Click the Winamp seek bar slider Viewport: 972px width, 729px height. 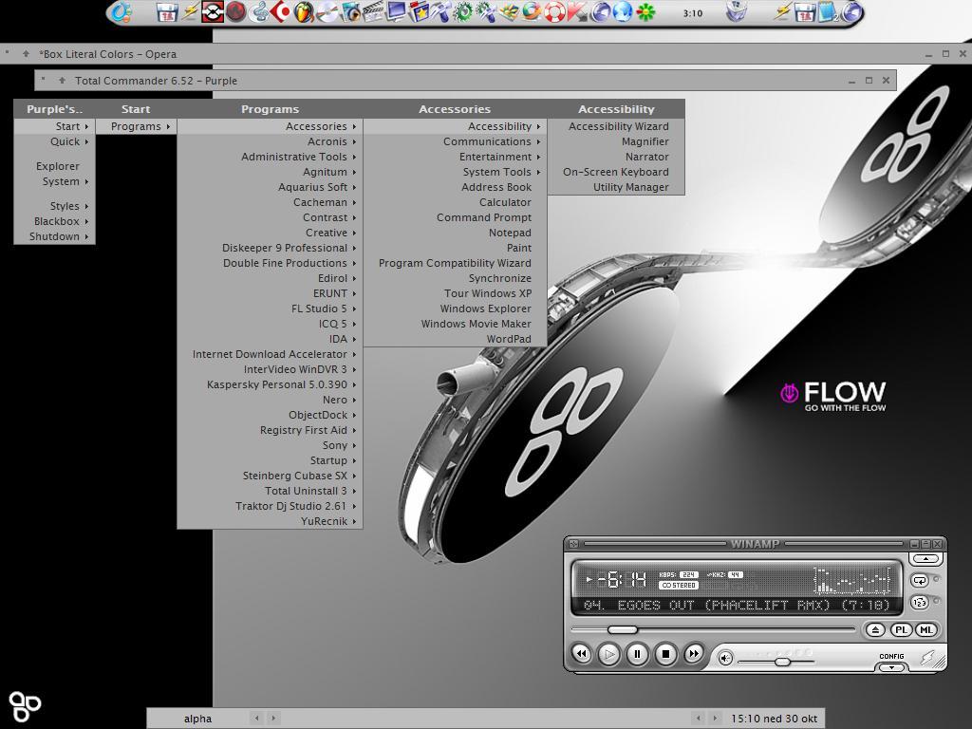[623, 630]
